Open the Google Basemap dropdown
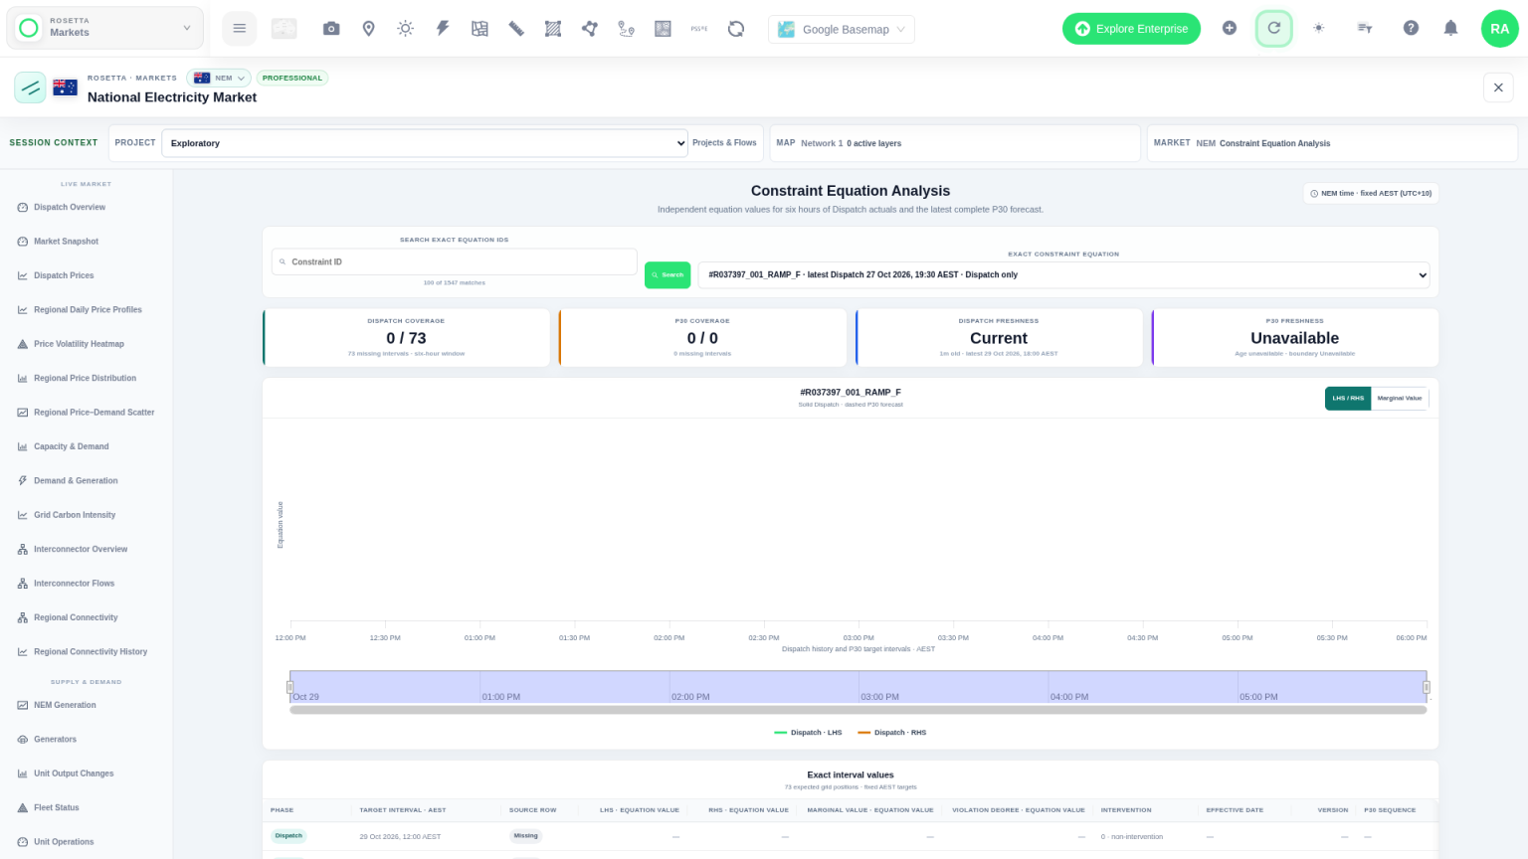Viewport: 1528px width, 859px height. click(842, 29)
